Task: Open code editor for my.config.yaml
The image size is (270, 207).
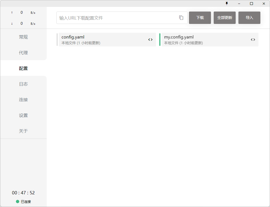Action: click(x=253, y=40)
